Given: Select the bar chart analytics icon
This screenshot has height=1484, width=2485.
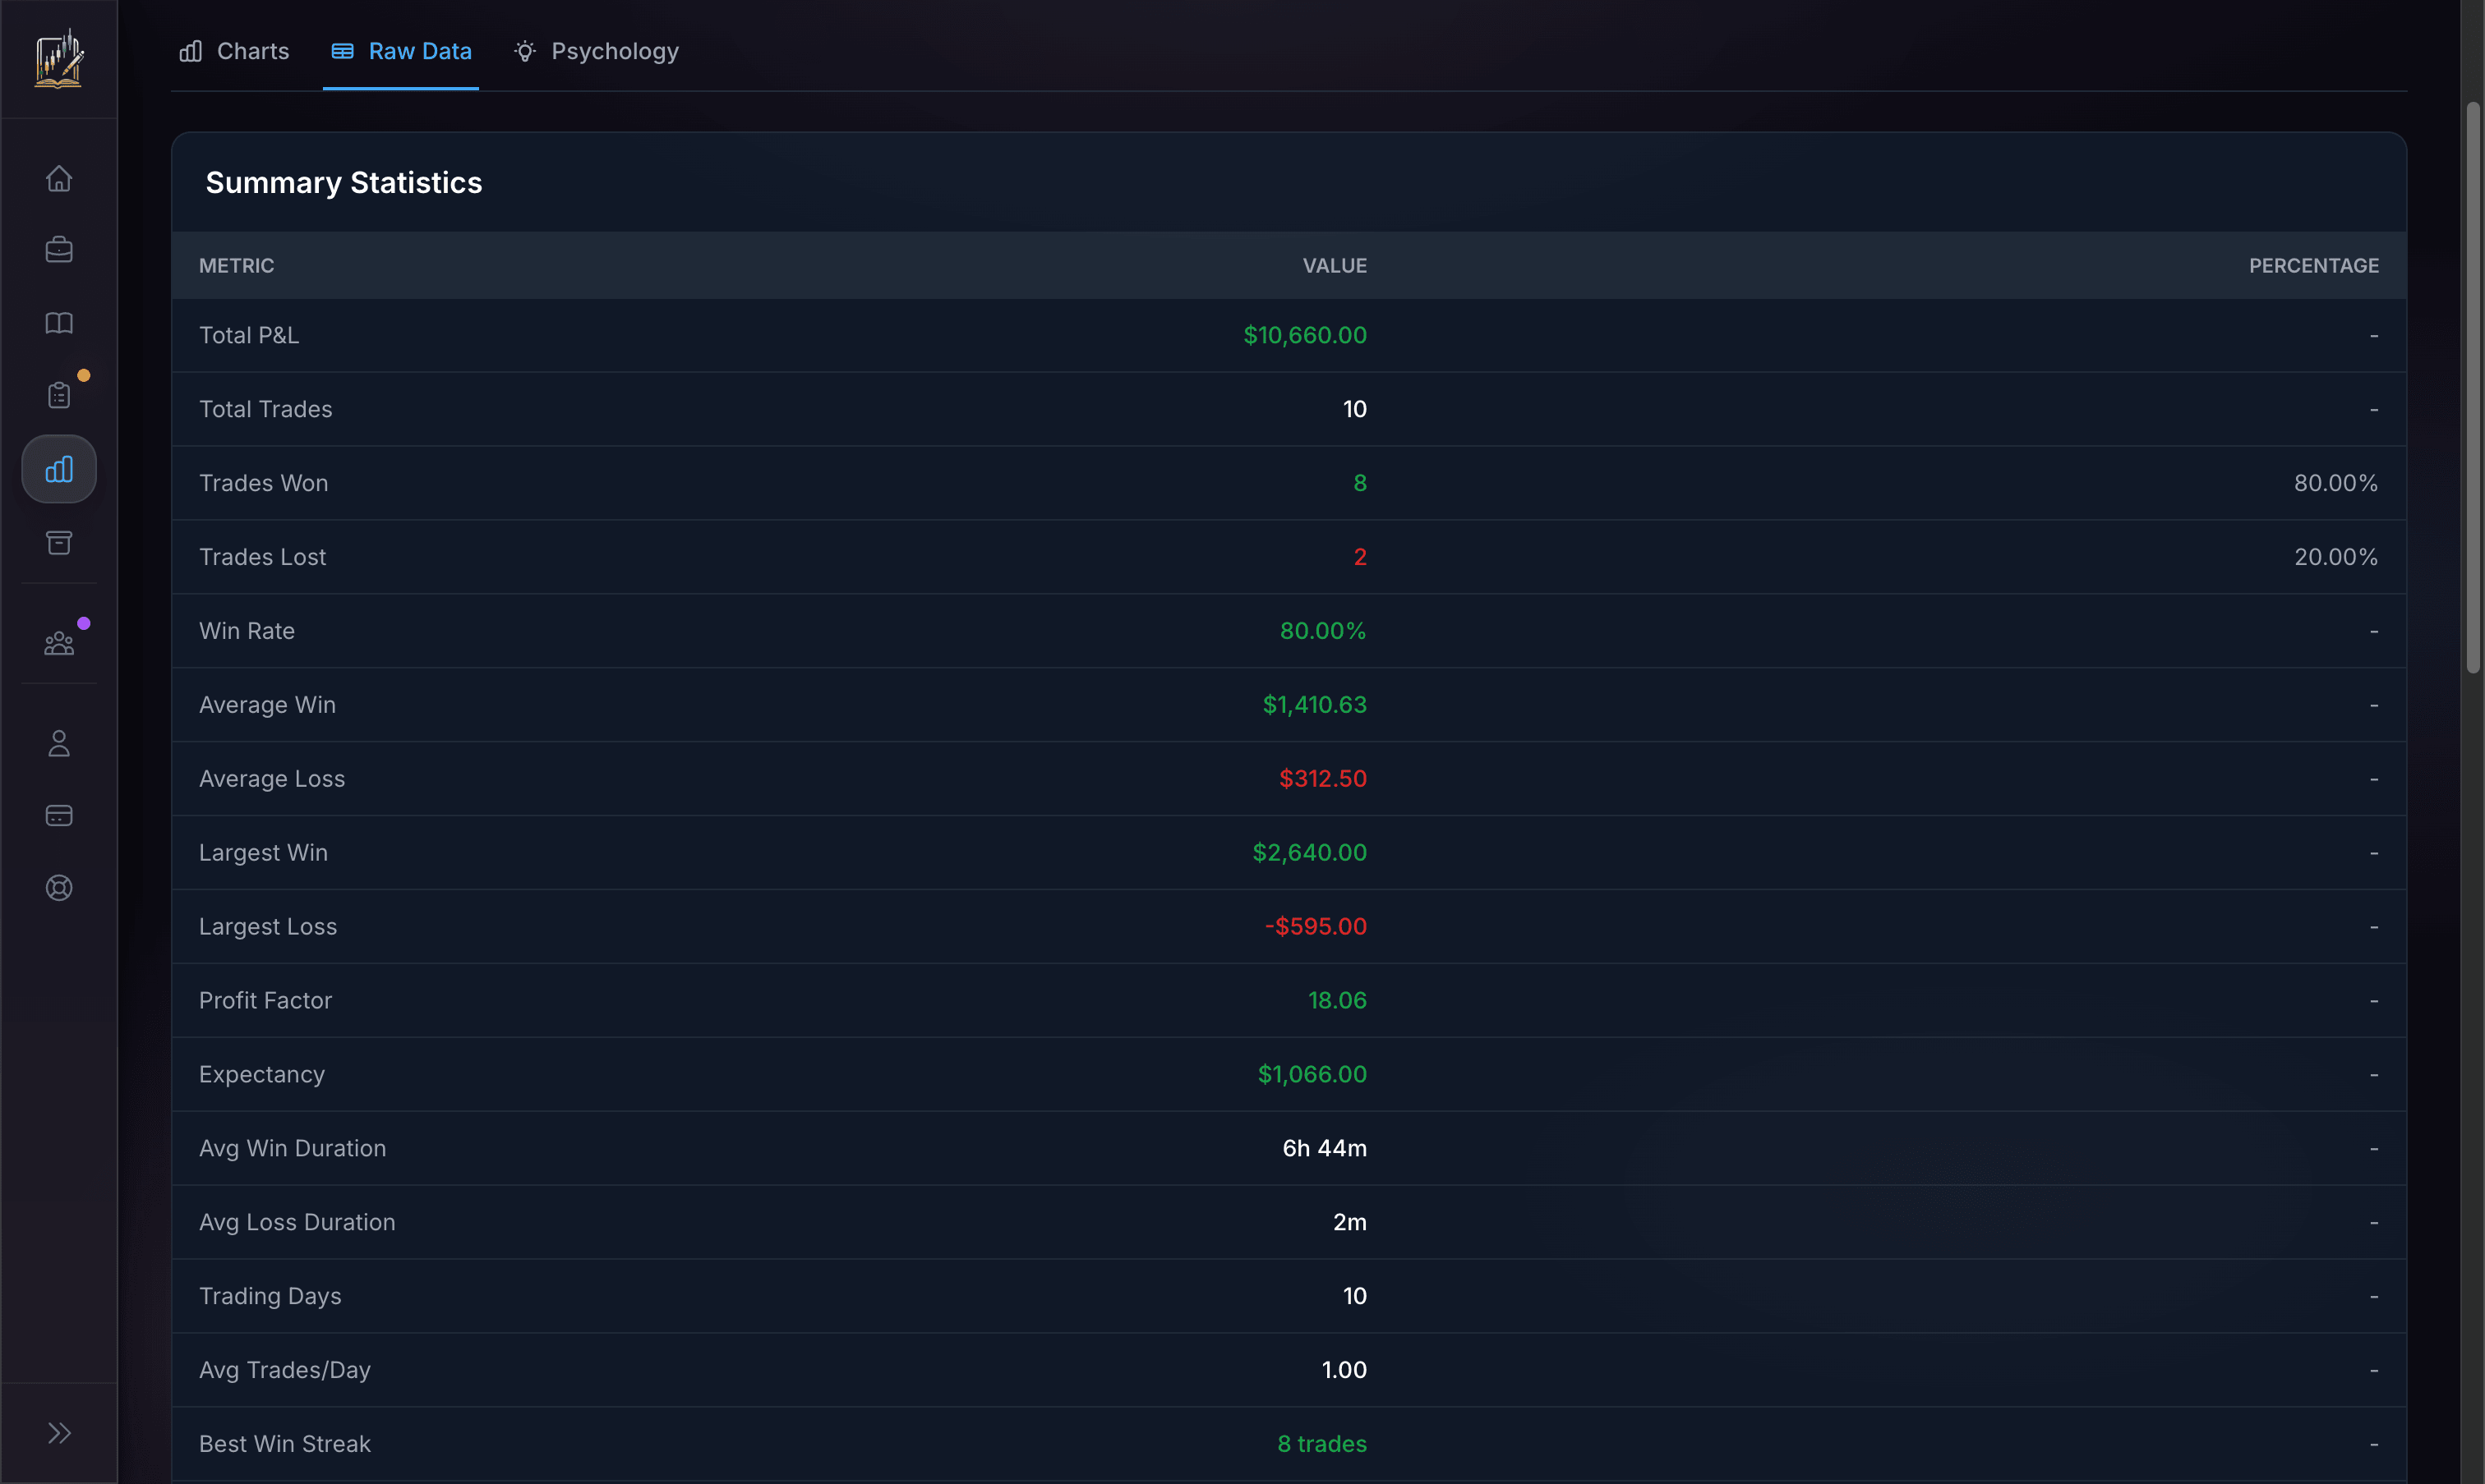Looking at the screenshot, I should [x=59, y=469].
